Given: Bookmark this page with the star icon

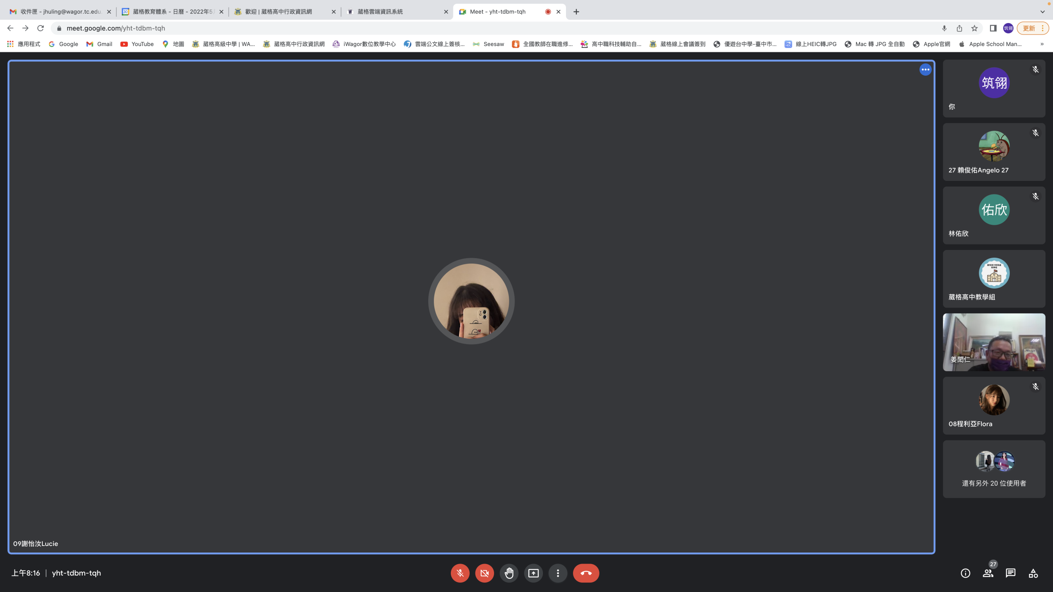Looking at the screenshot, I should tap(974, 28).
